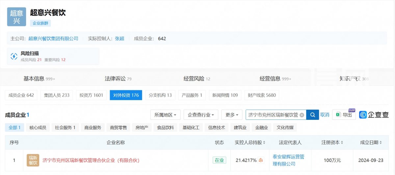This screenshot has height=175, width=395.
Task: Sort by 成立日期 column arrows
Action: click(381, 142)
